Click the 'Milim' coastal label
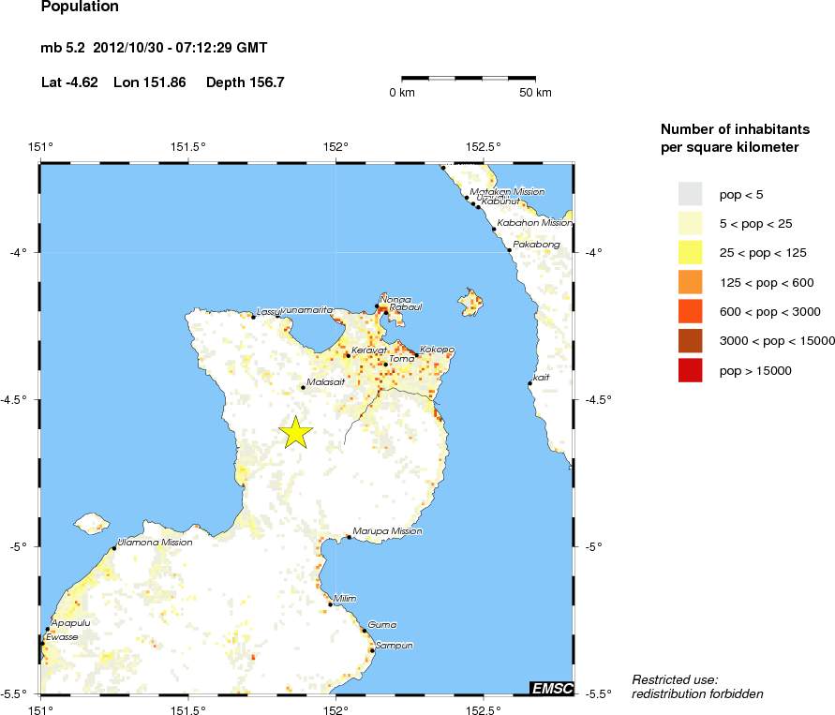The width and height of the screenshot is (835, 715). pyautogui.click(x=345, y=599)
